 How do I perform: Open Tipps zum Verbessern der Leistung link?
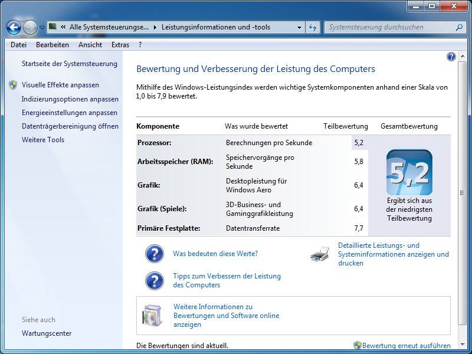click(227, 280)
